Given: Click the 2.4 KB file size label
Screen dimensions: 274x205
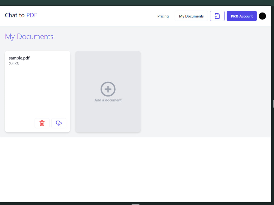Looking at the screenshot, I should pyautogui.click(x=14, y=64).
